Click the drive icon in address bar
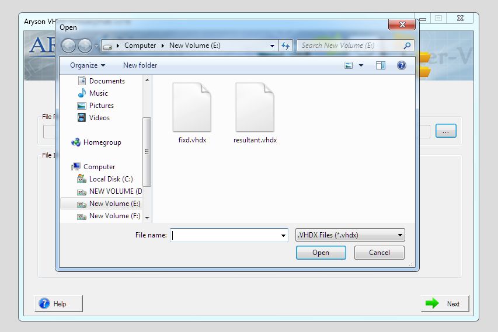The width and height of the screenshot is (498, 332). (x=107, y=46)
